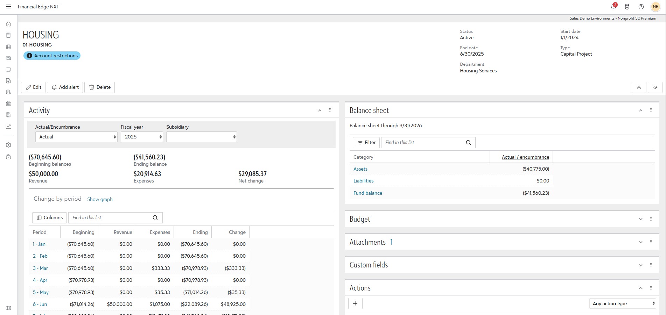Expand the Custom fields section

(640, 265)
